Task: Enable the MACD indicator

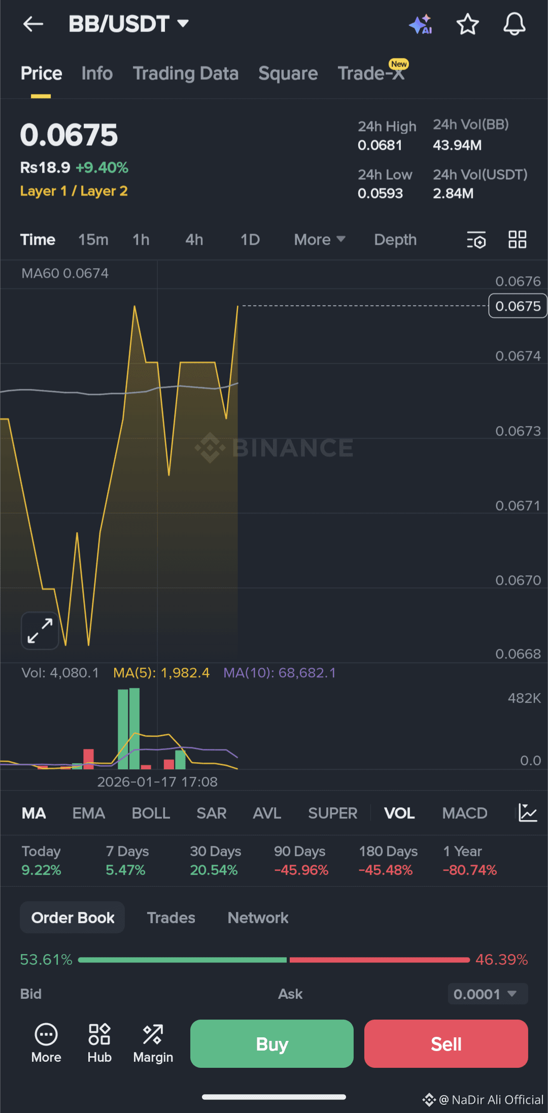Action: pyautogui.click(x=464, y=813)
